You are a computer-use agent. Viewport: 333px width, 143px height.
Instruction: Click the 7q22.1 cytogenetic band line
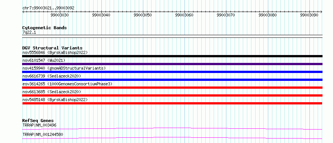click(172, 36)
